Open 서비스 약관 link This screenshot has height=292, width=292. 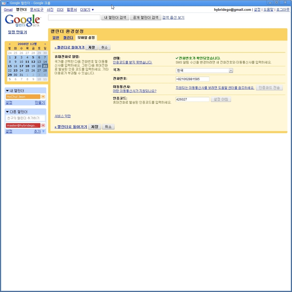pos(62,116)
